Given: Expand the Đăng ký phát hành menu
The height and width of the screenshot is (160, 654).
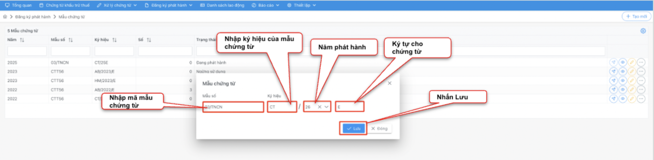Looking at the screenshot, I should [168, 5].
